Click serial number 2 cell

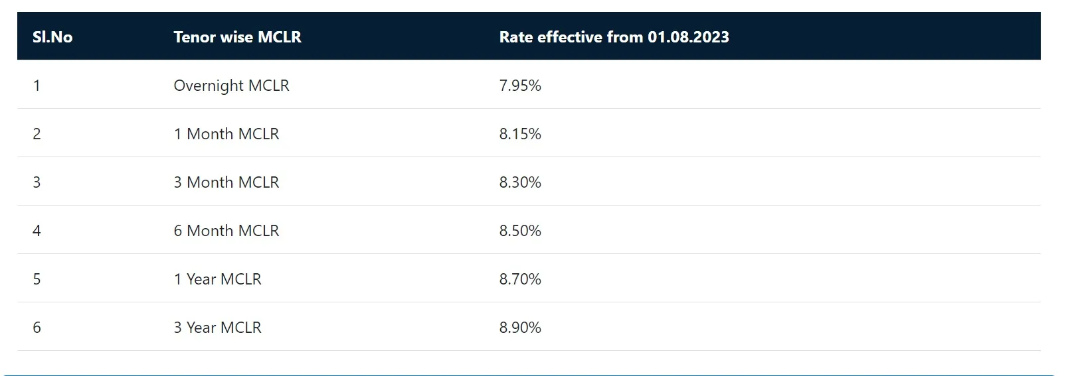37,134
